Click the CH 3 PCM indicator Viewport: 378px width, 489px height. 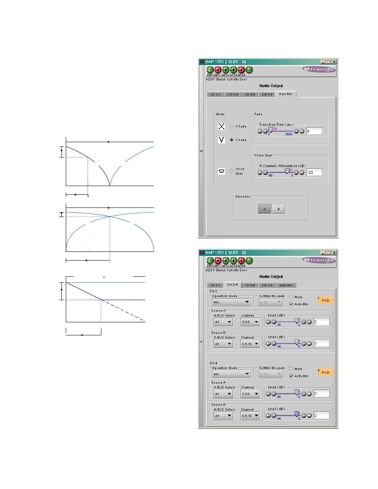coord(326,301)
